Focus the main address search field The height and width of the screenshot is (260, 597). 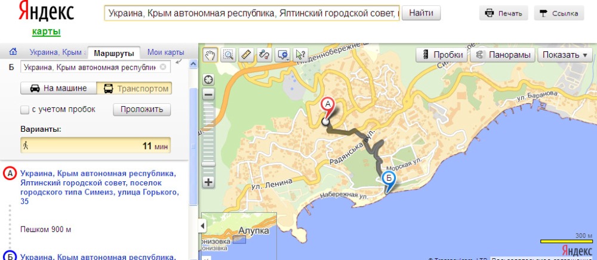tap(252, 13)
